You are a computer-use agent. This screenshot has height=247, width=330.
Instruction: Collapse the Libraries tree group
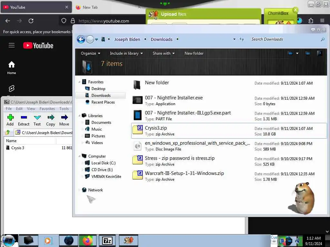[80, 115]
